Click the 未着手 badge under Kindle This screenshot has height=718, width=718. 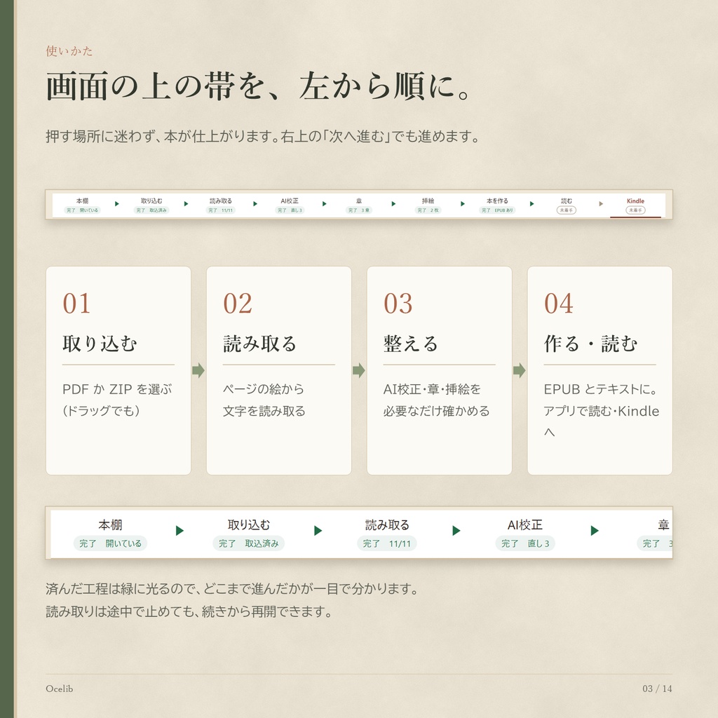pos(635,210)
